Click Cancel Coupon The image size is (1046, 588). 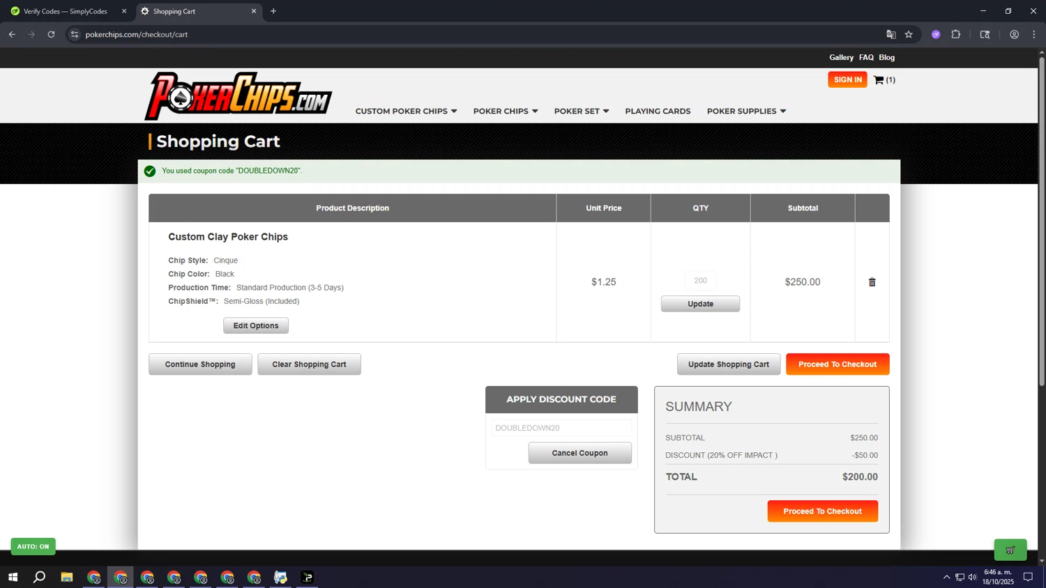pyautogui.click(x=579, y=453)
